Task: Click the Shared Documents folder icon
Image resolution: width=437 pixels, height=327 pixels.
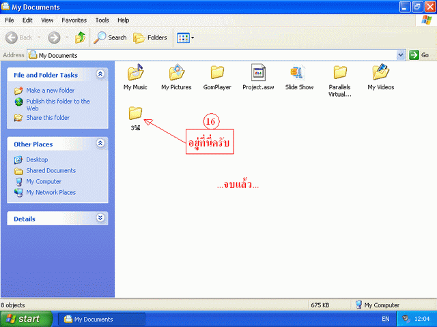Action: [18, 171]
